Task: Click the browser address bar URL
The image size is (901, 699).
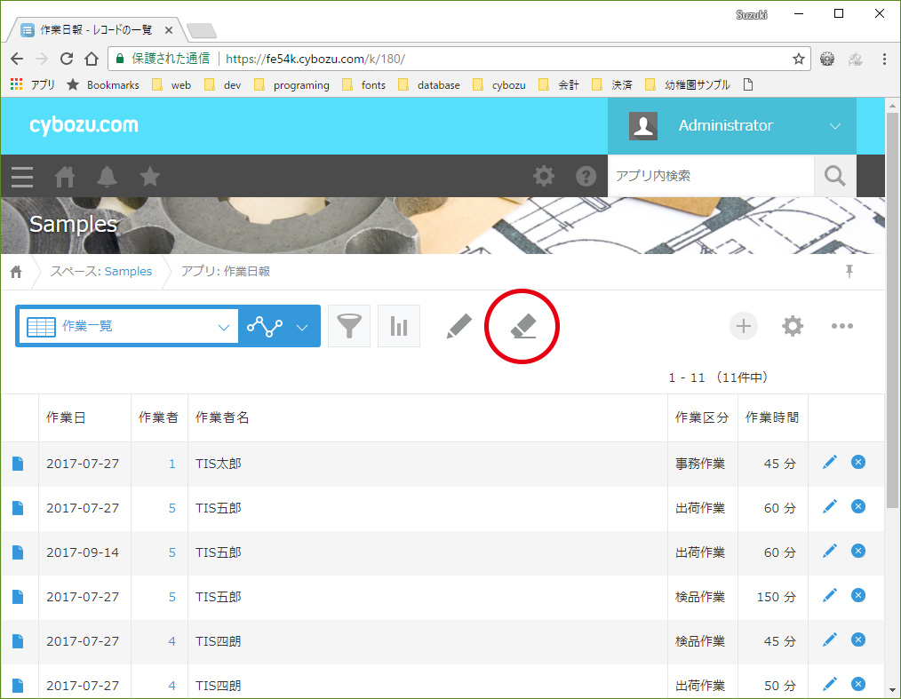Action: point(315,59)
